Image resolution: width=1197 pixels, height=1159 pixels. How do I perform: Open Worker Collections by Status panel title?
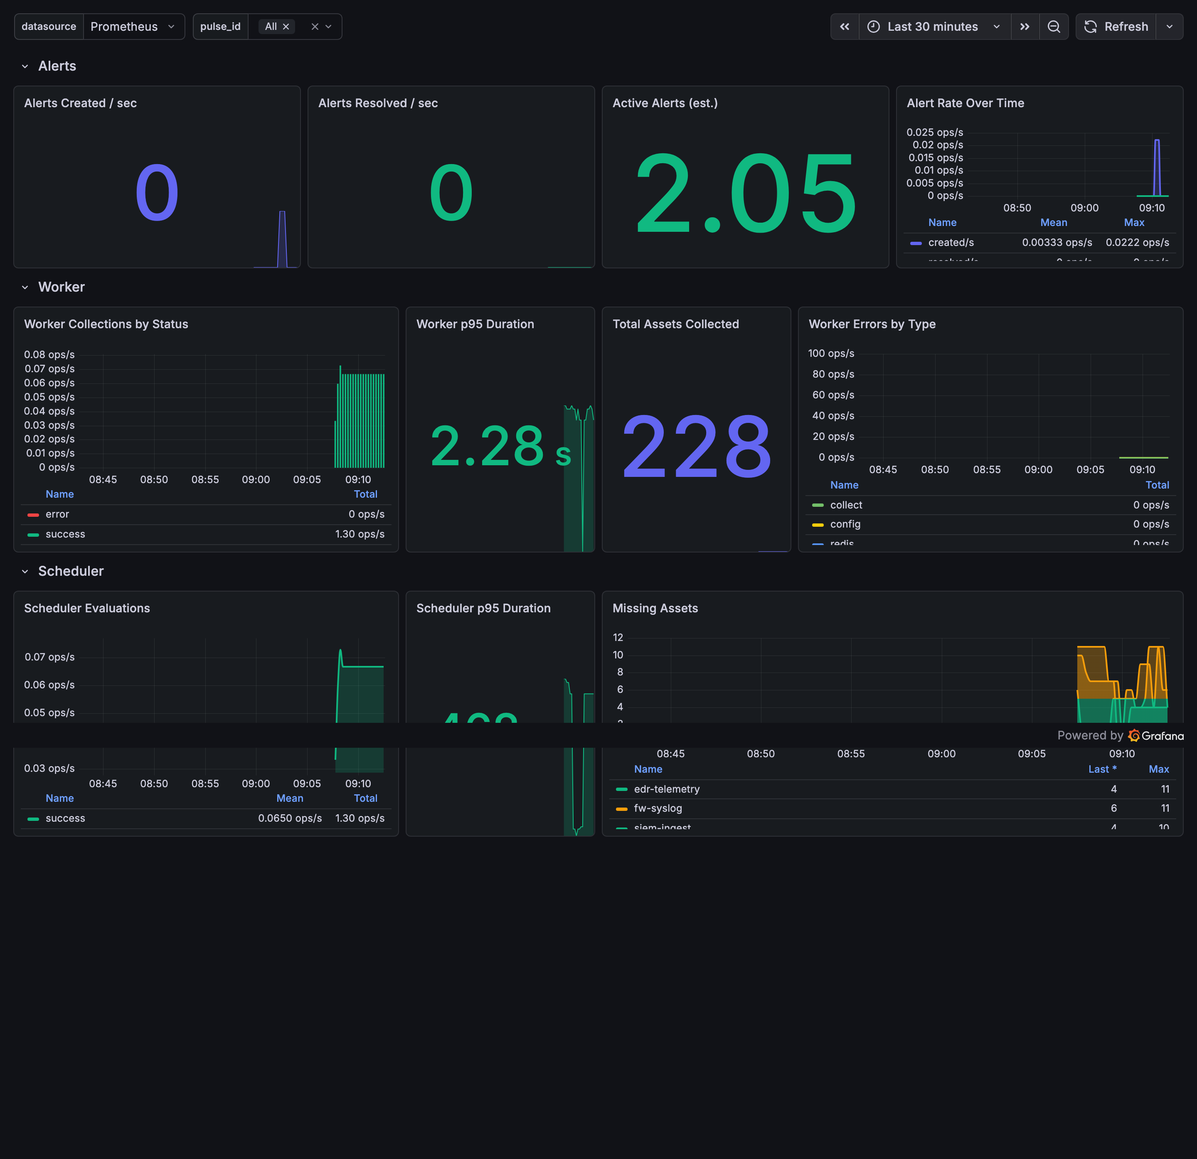(x=106, y=324)
